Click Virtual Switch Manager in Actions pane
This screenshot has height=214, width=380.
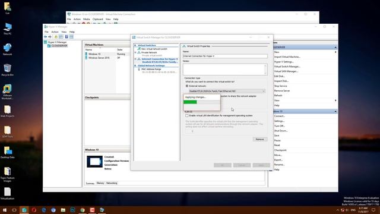(x=287, y=67)
